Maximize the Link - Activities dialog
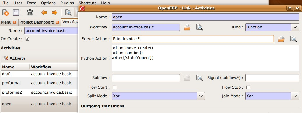This screenshot has height=113, width=302. click(290, 8)
